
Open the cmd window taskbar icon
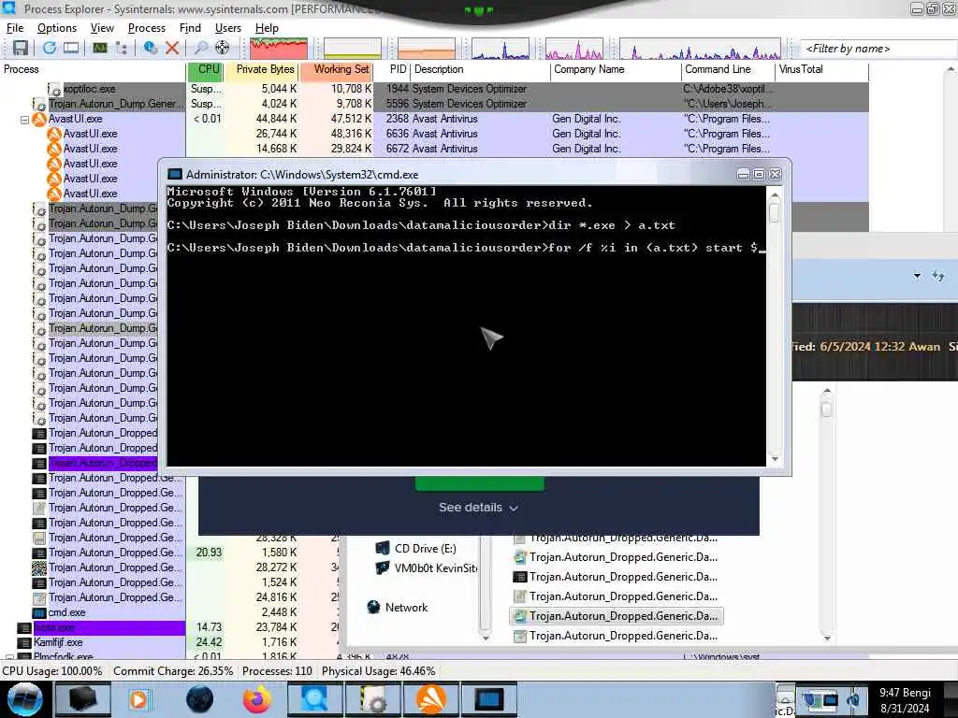(x=488, y=699)
